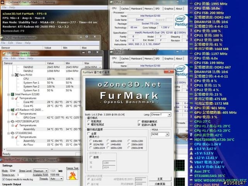The height and width of the screenshot is (186, 248).
Task: Open View menu in front Hardware Monitor
Action: click(x=21, y=59)
